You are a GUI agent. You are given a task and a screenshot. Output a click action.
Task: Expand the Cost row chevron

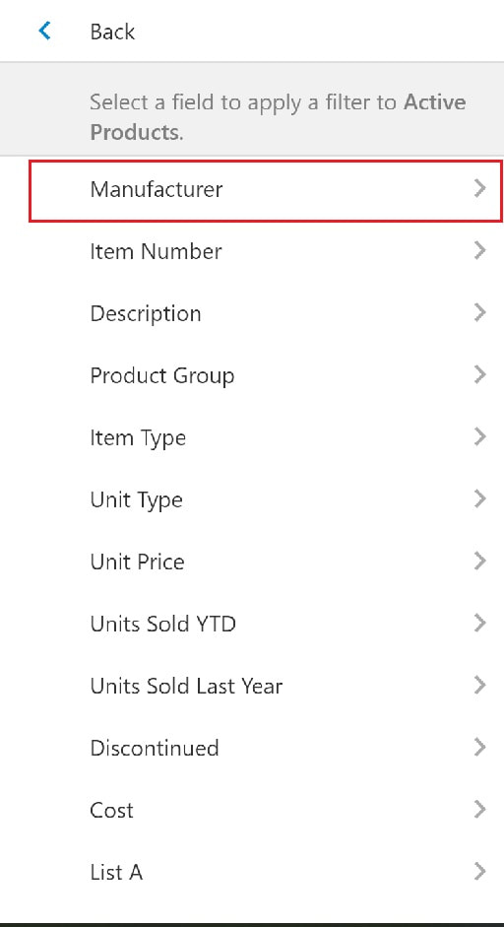(479, 810)
